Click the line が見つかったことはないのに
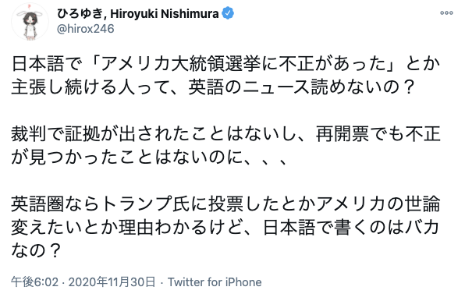This screenshot has width=465, height=301. pyautogui.click(x=149, y=157)
